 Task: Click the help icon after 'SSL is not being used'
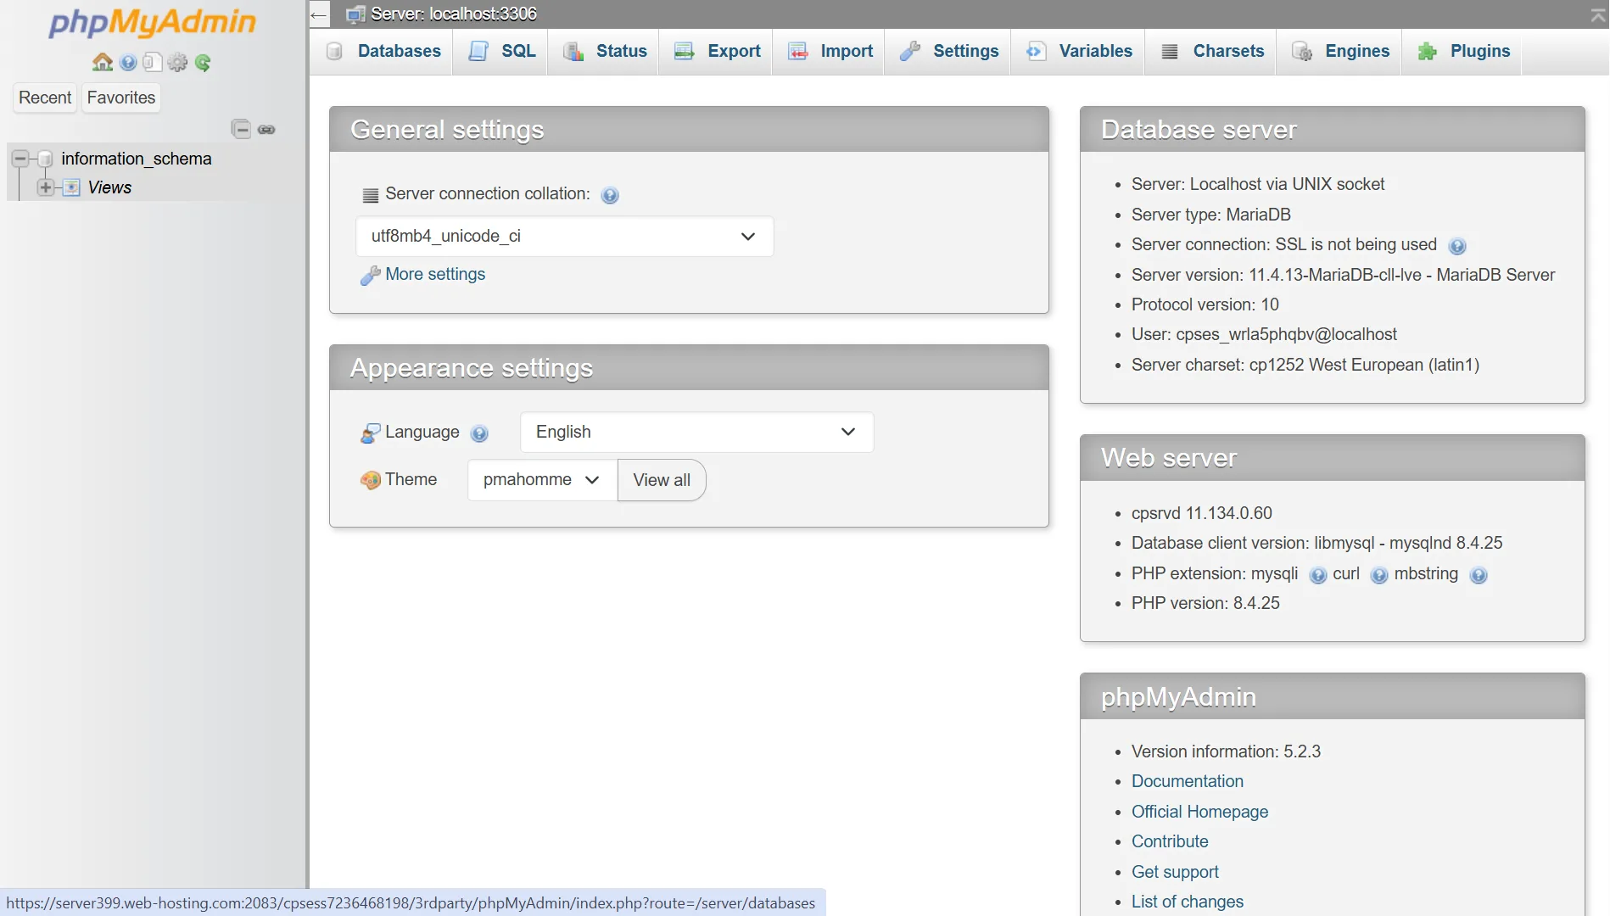pos(1457,246)
